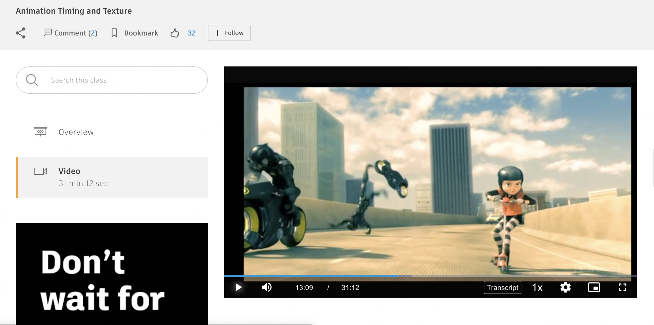The height and width of the screenshot is (325, 654).
Task: Click the Don't wait for banner
Action: [112, 274]
